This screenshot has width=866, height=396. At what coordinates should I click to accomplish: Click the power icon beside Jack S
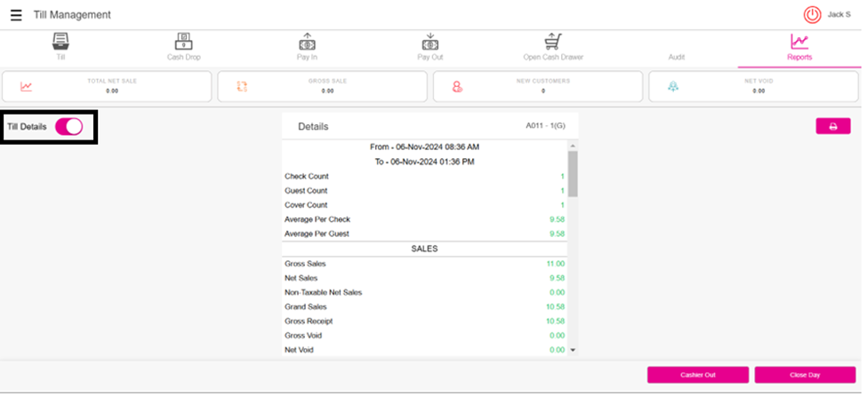812,15
